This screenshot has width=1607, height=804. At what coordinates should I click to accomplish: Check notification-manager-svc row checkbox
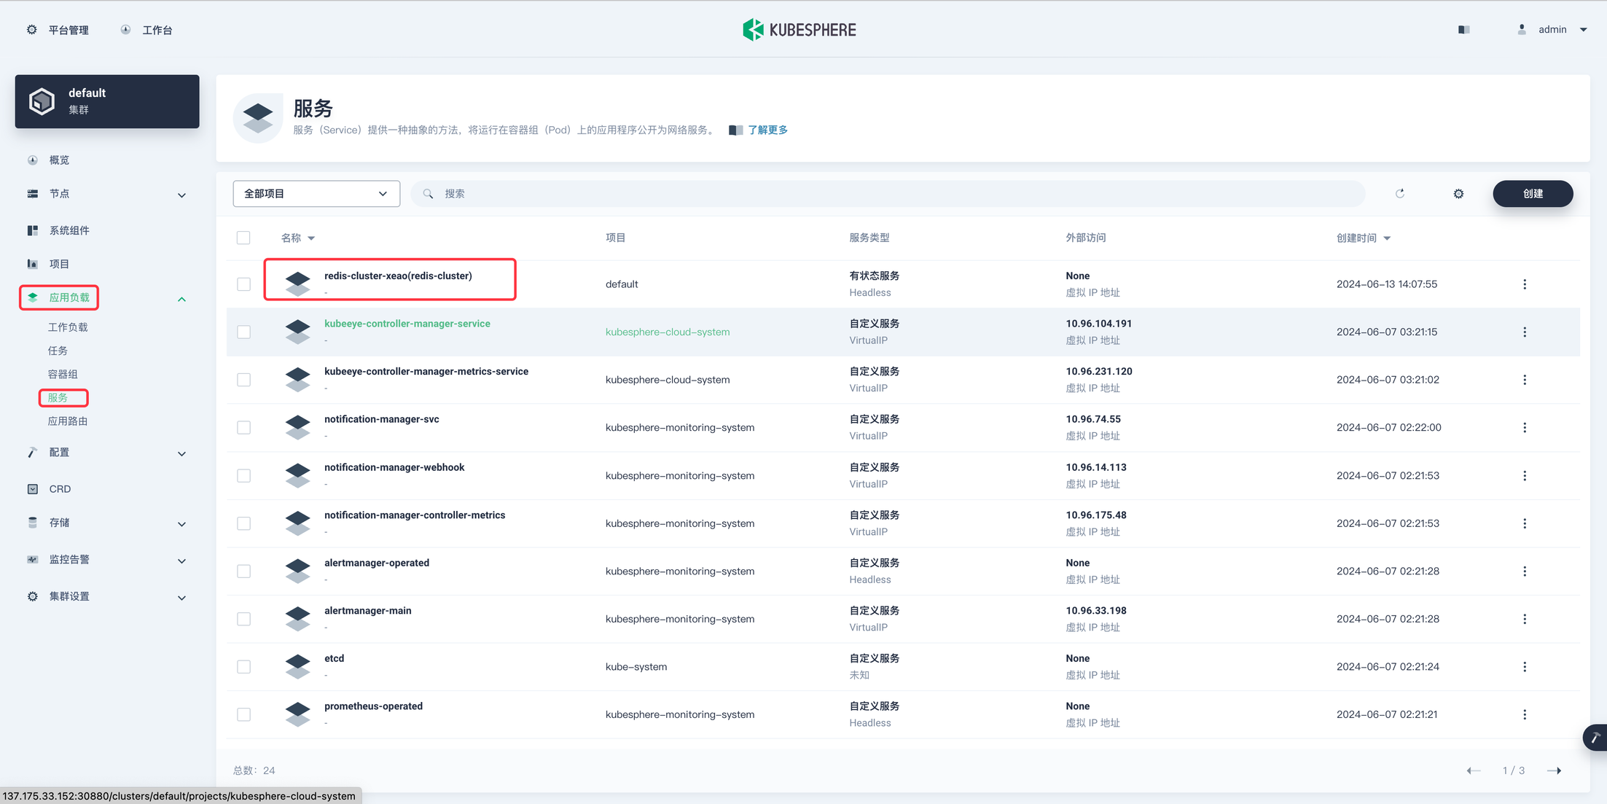(243, 428)
